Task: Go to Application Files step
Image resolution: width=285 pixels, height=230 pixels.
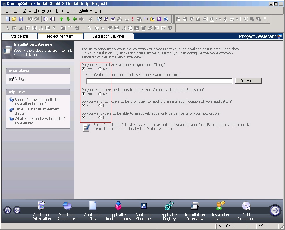Action: point(93,211)
